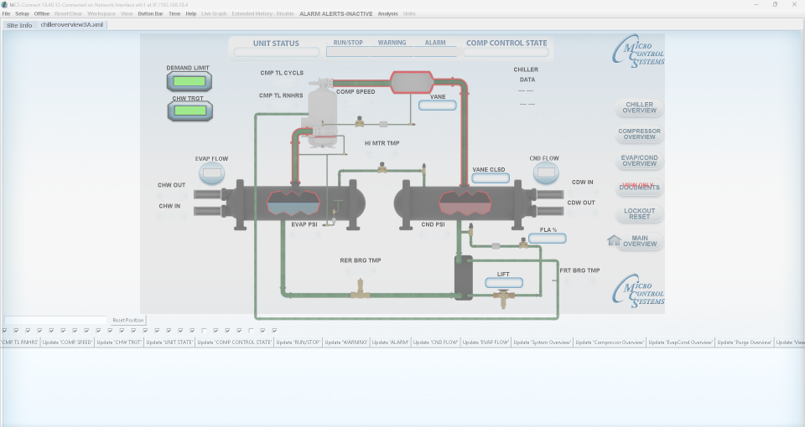Click the EVAP FLOW round indicator
Screen dimensions: 805x427
click(211, 172)
